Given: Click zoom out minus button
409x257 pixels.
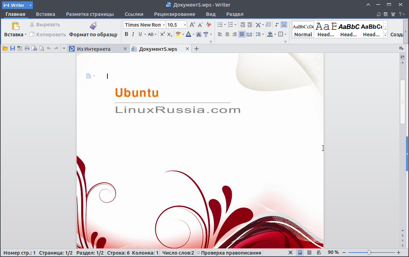Looking at the screenshot, I should 344,252.
